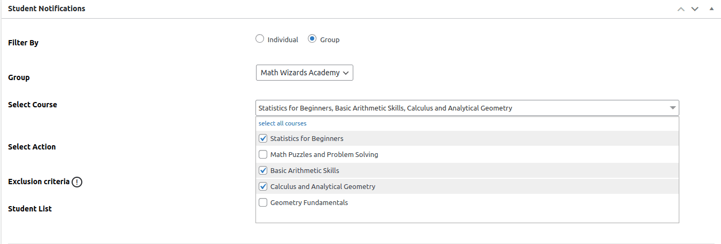721x244 pixels.
Task: Move the Student Notifications panel up
Action: pos(680,9)
